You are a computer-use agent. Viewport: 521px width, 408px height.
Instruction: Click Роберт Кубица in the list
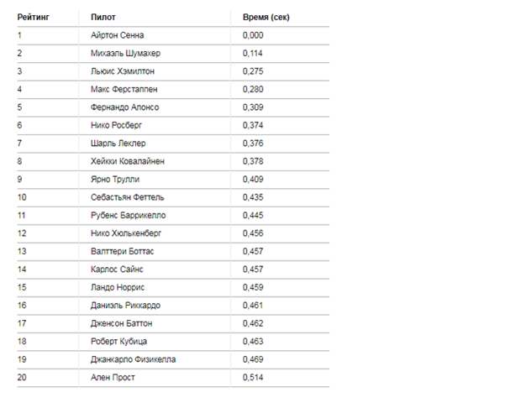(119, 342)
